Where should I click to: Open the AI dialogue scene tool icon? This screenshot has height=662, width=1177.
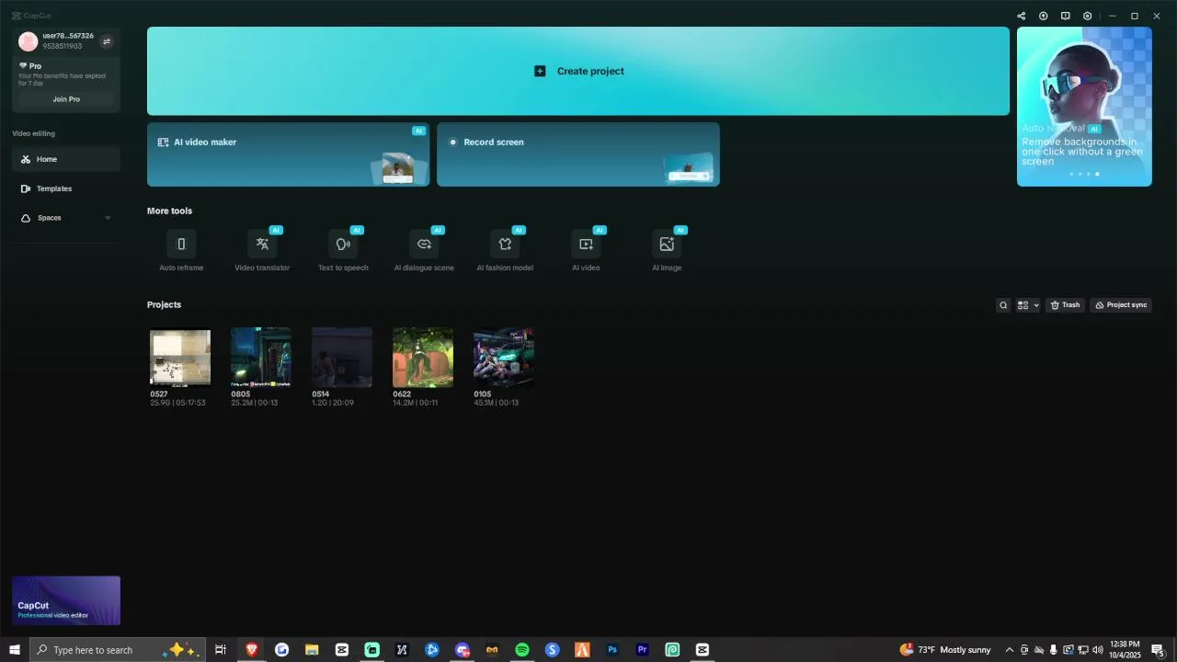(424, 244)
